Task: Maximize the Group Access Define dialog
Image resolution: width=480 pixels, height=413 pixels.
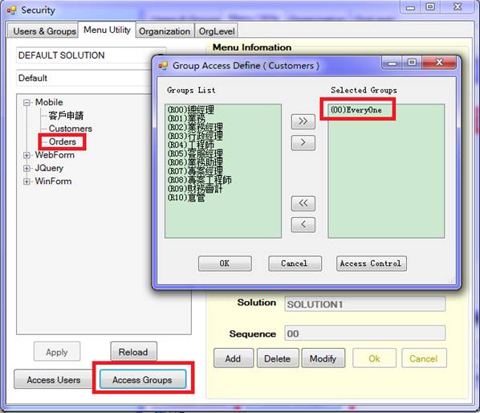Action: coord(412,63)
